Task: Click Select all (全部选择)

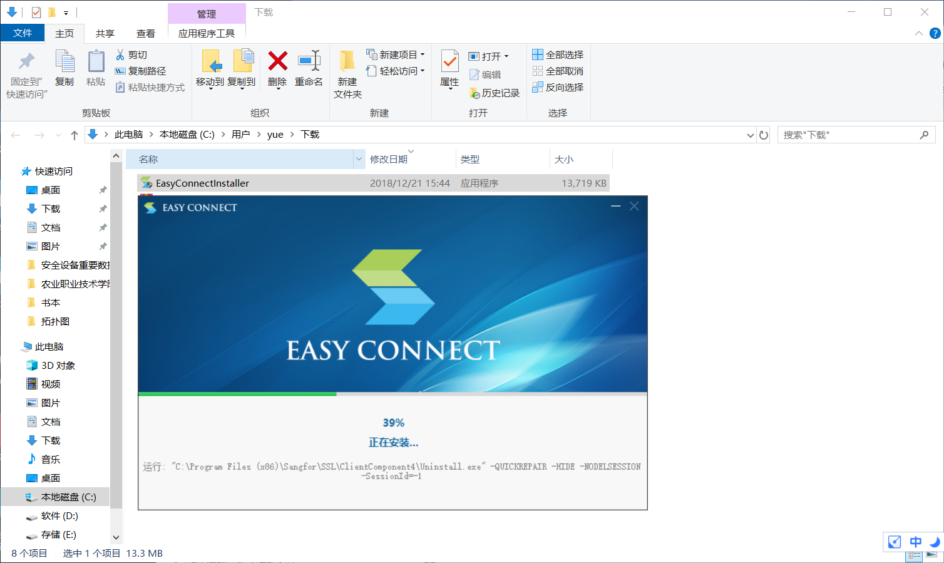Action: [558, 55]
